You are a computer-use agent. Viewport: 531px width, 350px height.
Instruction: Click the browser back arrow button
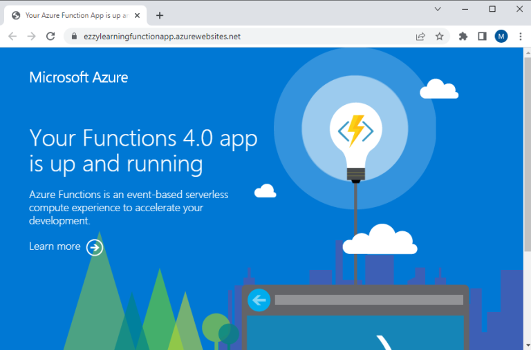[x=12, y=37]
